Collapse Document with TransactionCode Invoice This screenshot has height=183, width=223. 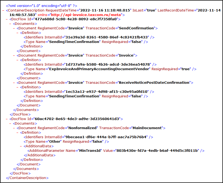tap(14, 55)
